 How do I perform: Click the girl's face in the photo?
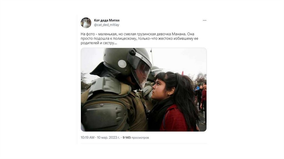tap(160, 88)
